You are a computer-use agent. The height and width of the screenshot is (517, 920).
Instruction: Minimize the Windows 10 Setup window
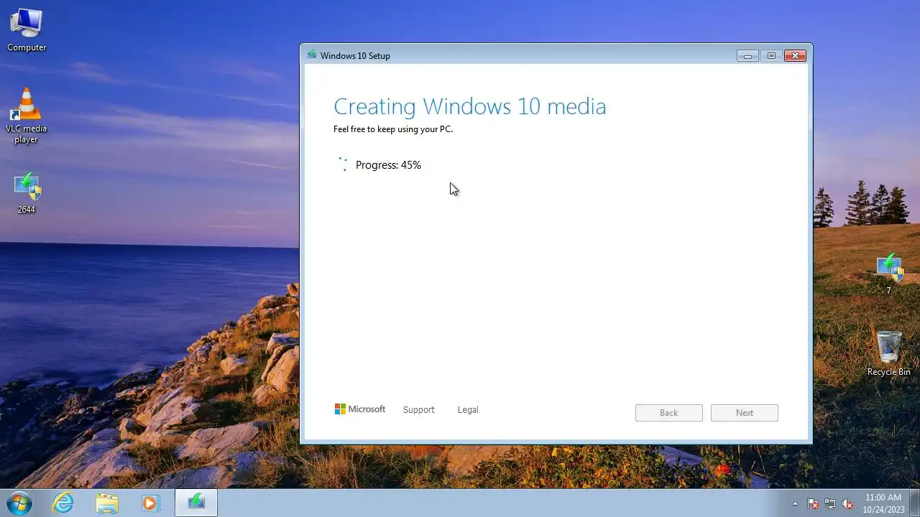click(x=747, y=55)
